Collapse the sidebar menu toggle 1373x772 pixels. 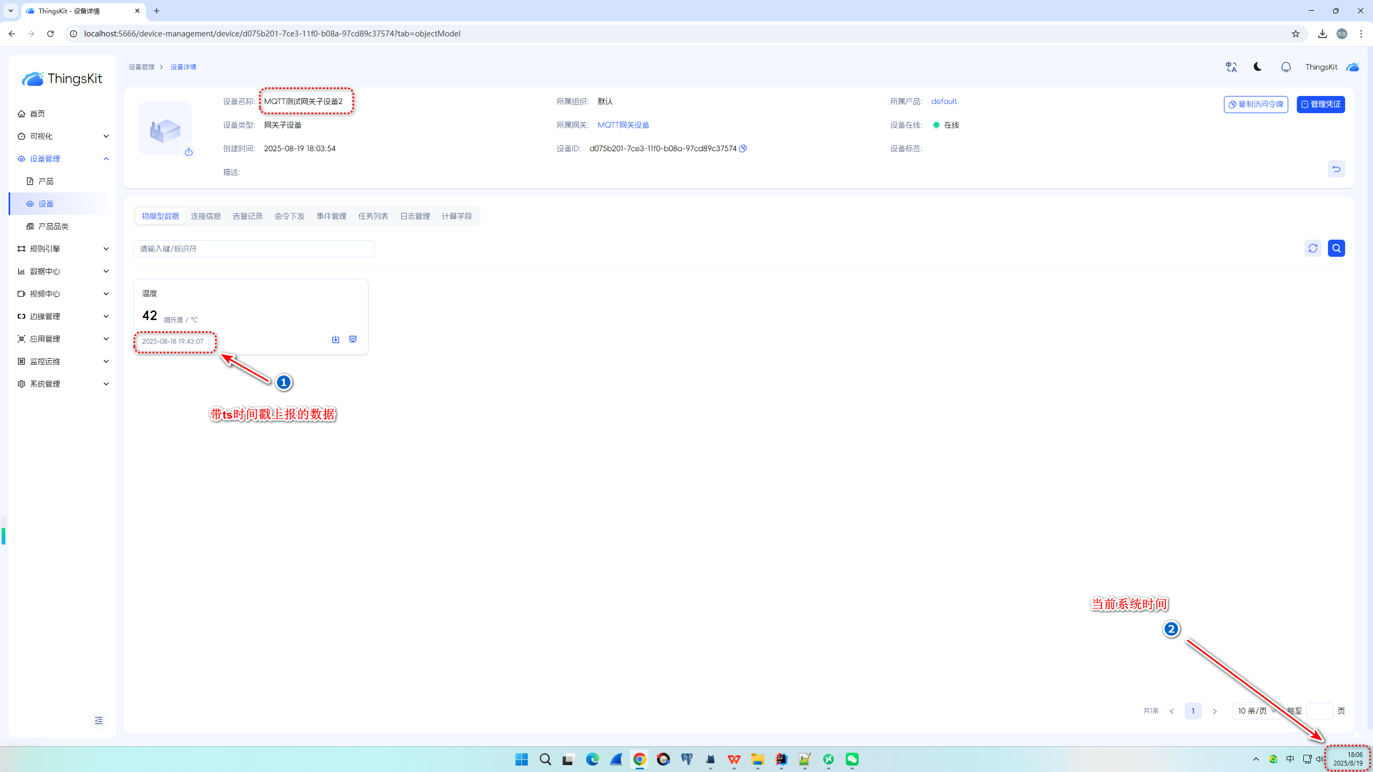[x=99, y=721]
